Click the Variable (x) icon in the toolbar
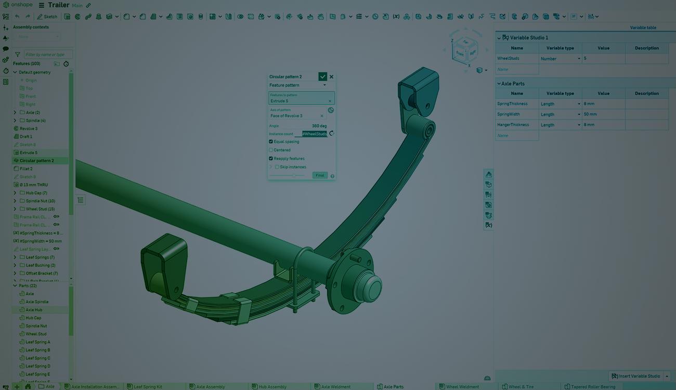 395,16
